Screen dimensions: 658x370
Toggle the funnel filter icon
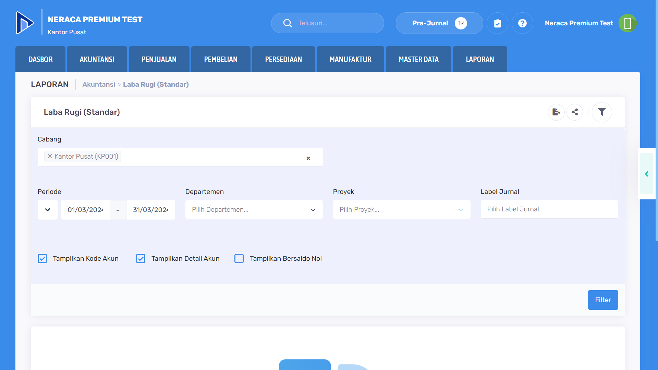tap(602, 112)
